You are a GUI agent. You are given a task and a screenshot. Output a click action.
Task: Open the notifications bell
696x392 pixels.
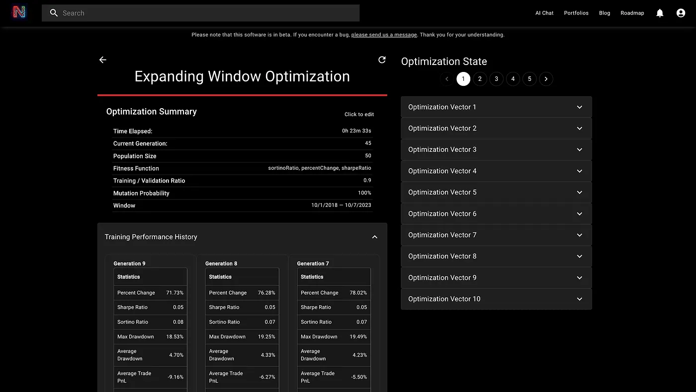(660, 13)
